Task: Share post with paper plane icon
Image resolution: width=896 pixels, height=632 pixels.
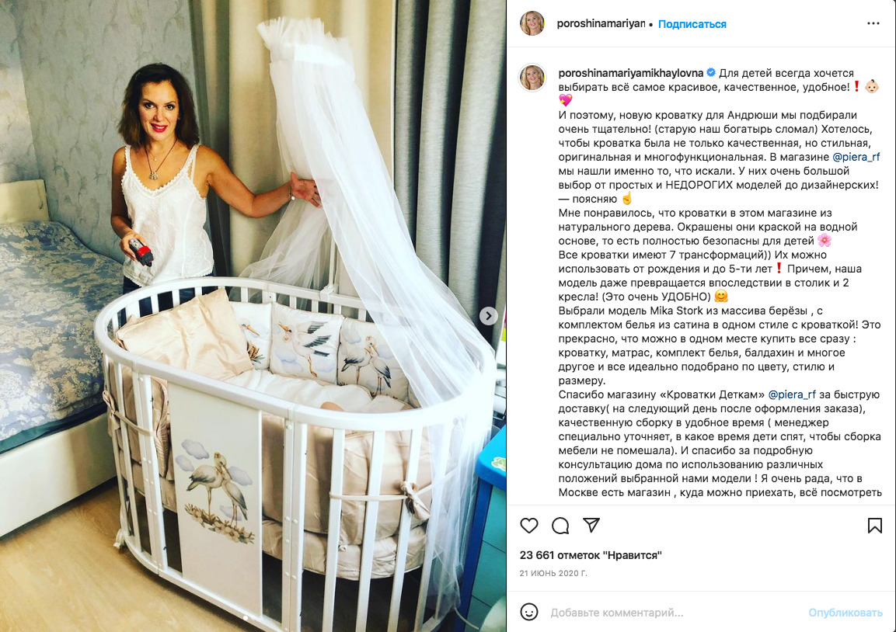Action: tap(591, 525)
